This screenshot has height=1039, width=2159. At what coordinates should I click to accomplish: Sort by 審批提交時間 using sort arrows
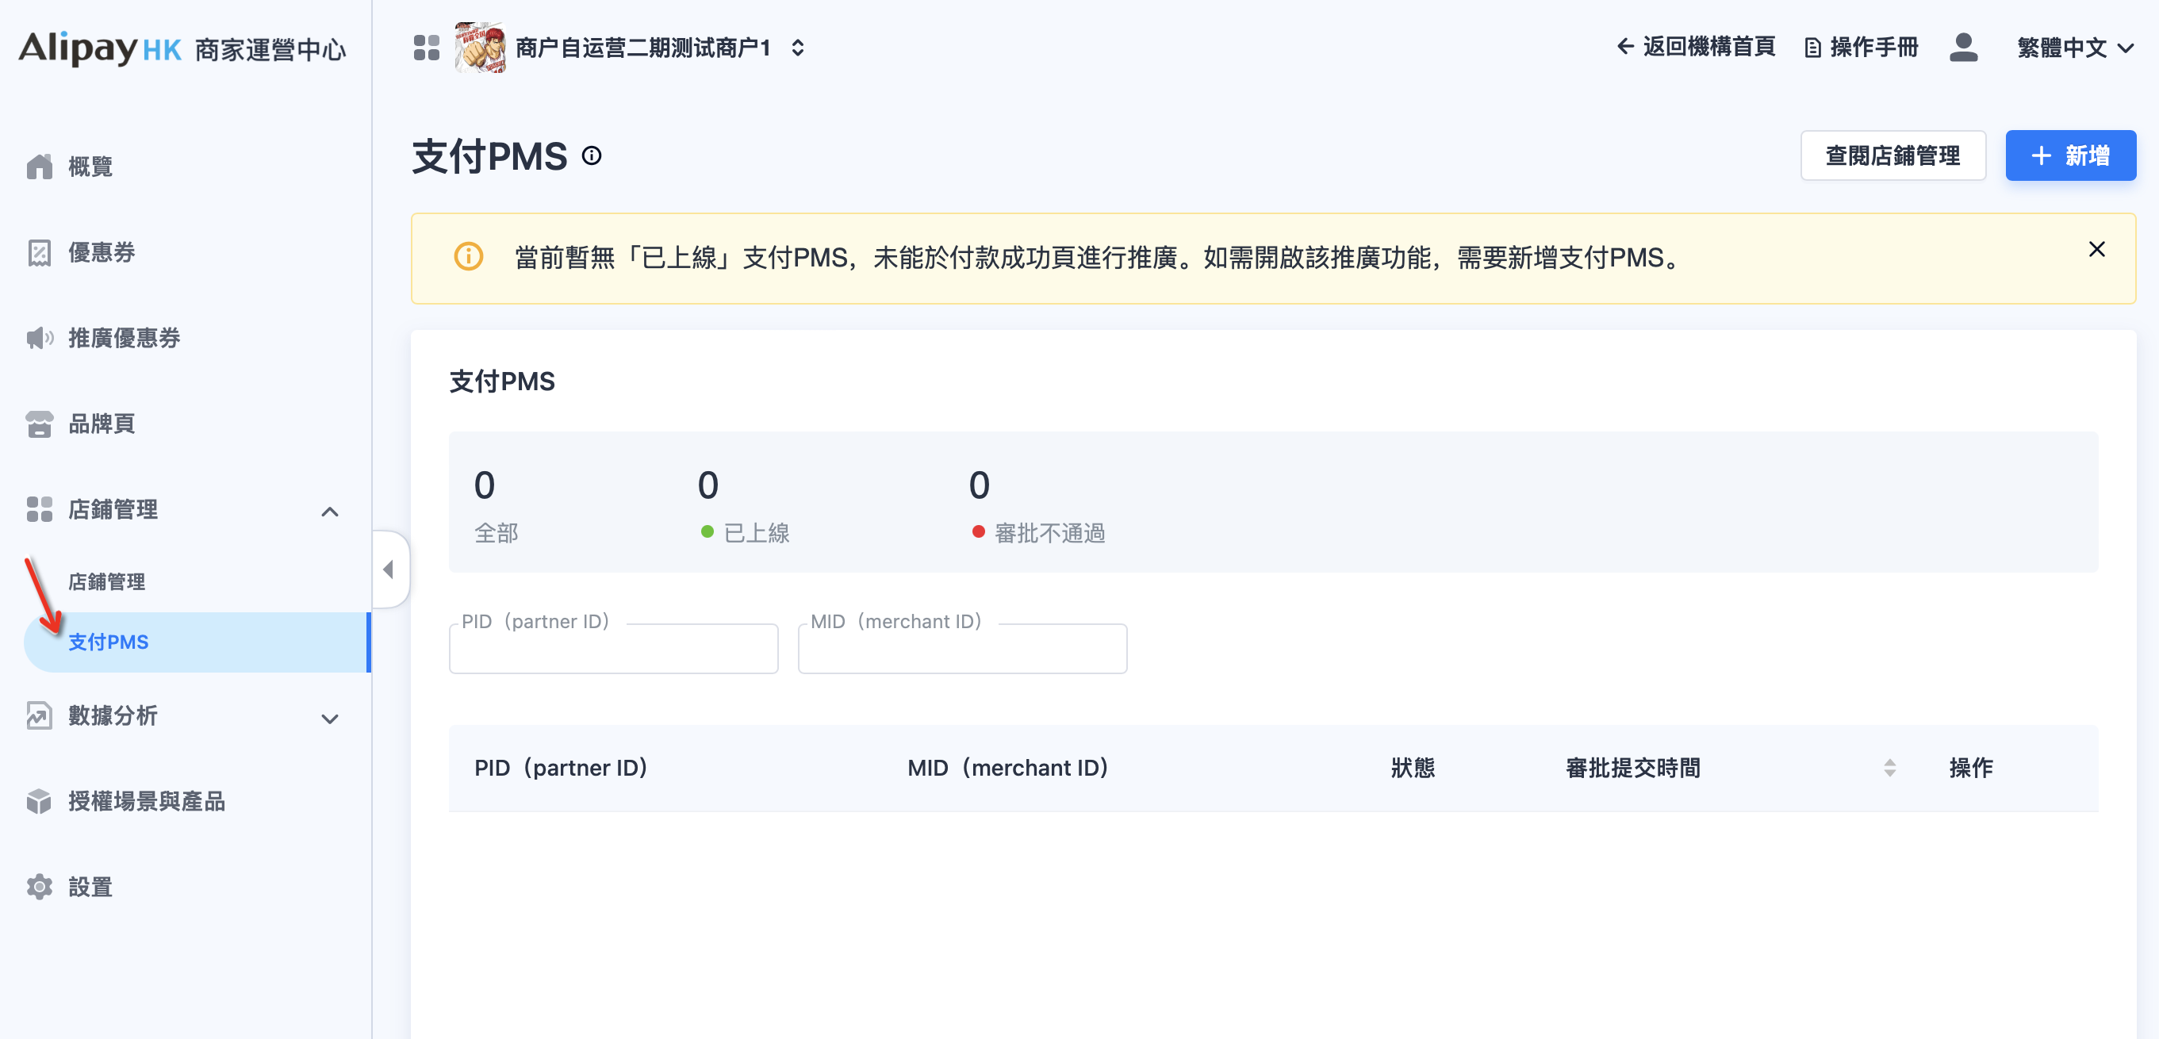[1889, 768]
